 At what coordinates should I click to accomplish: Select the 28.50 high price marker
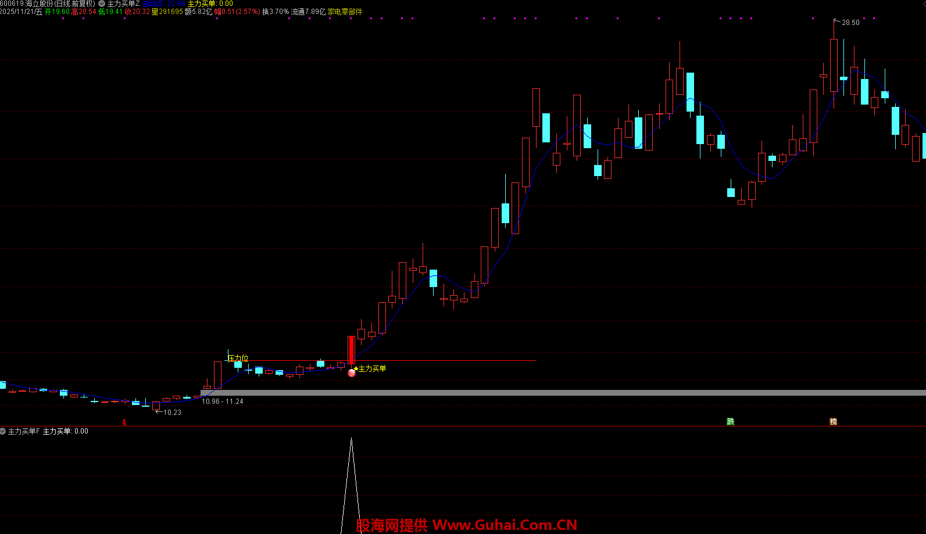point(850,23)
